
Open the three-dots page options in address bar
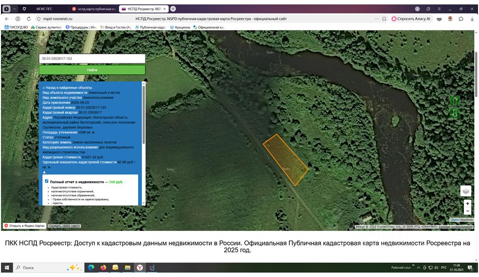(377, 19)
